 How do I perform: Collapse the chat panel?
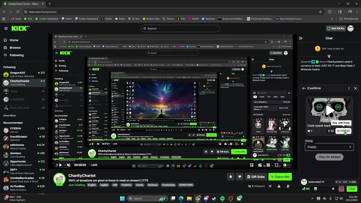[301, 38]
